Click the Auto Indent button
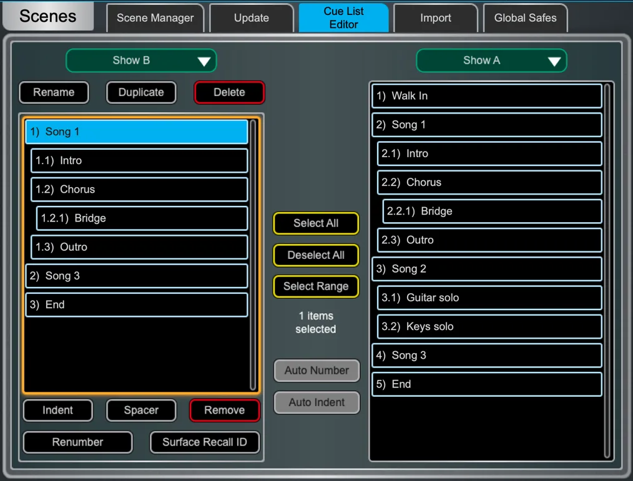Viewport: 633px width, 481px height. tap(317, 402)
